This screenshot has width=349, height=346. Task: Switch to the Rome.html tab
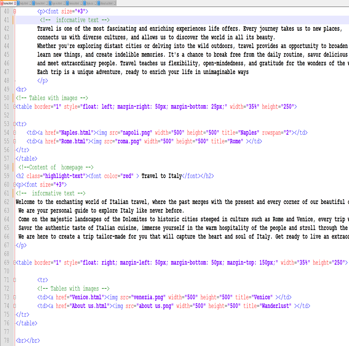pyautogui.click(x=39, y=3)
